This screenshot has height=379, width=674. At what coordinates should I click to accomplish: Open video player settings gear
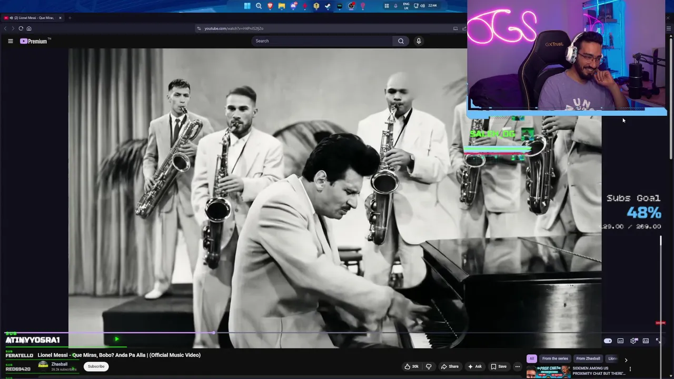[633, 341]
